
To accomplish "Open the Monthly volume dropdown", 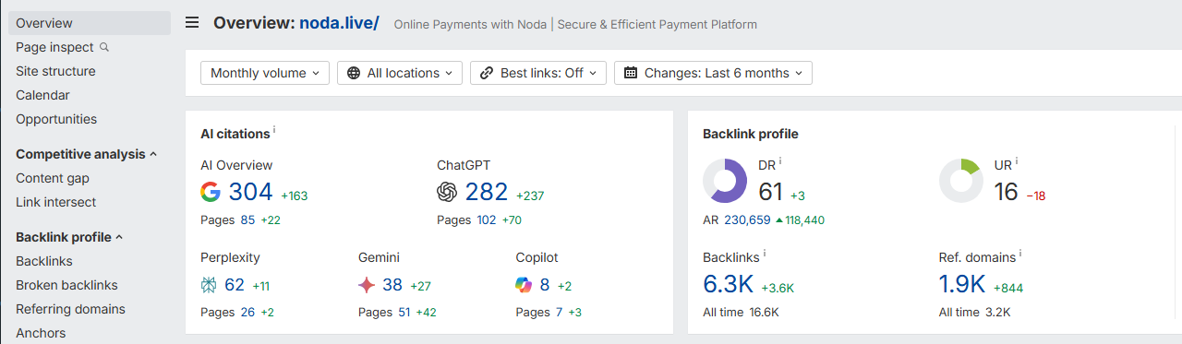I will coord(265,73).
